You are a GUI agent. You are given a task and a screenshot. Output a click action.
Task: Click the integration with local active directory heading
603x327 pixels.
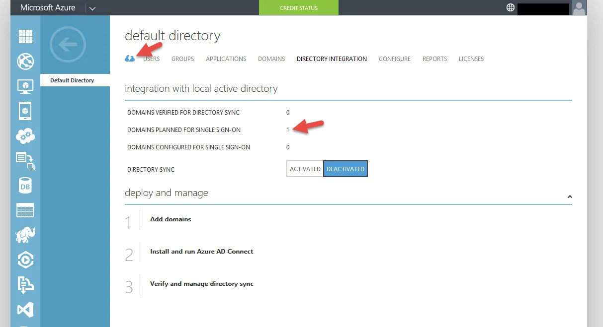pos(201,89)
